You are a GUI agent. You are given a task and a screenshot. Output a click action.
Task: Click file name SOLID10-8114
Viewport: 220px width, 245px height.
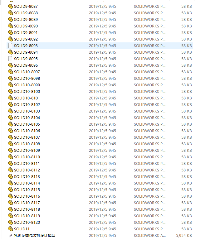[27, 183]
